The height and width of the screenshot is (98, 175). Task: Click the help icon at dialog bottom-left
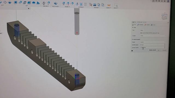pos(132,51)
